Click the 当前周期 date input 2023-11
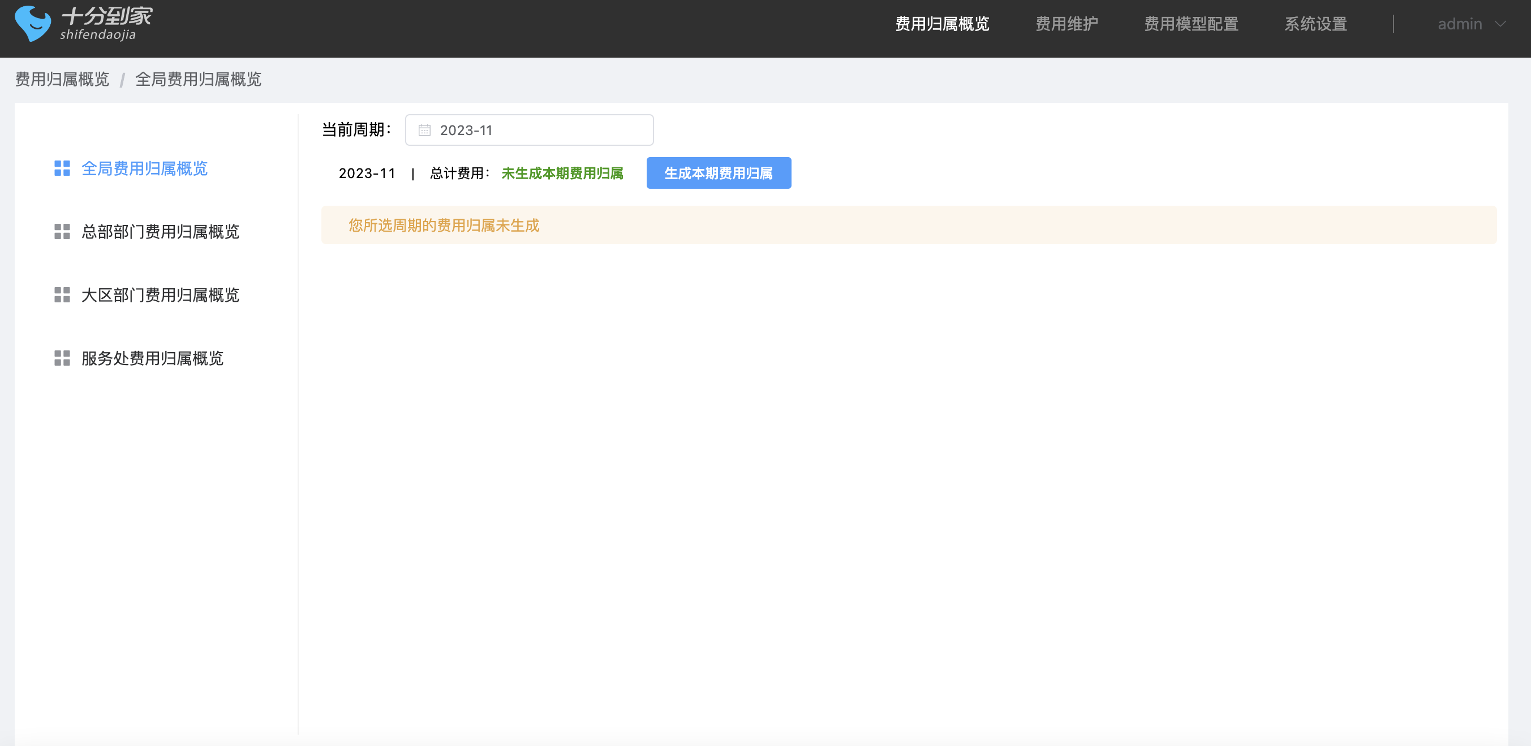The width and height of the screenshot is (1531, 746). (529, 130)
